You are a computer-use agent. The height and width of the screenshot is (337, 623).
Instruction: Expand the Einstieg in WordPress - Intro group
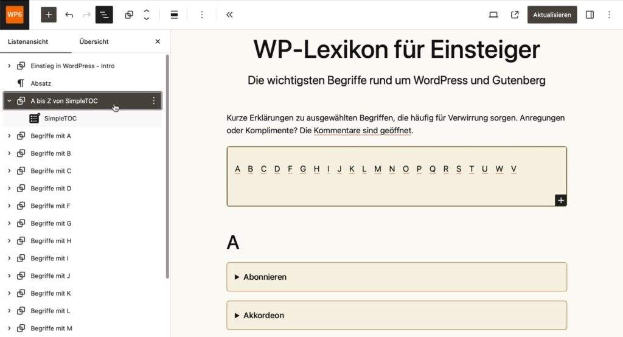coord(9,66)
